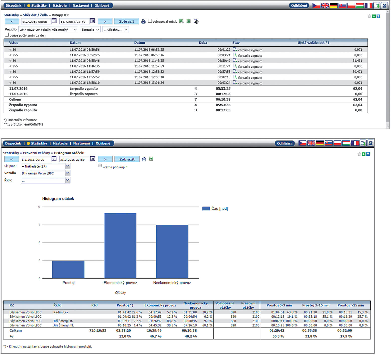Click the end date field 31.3.2016 23:59
Screen dimensions: 391x355
[74, 159]
